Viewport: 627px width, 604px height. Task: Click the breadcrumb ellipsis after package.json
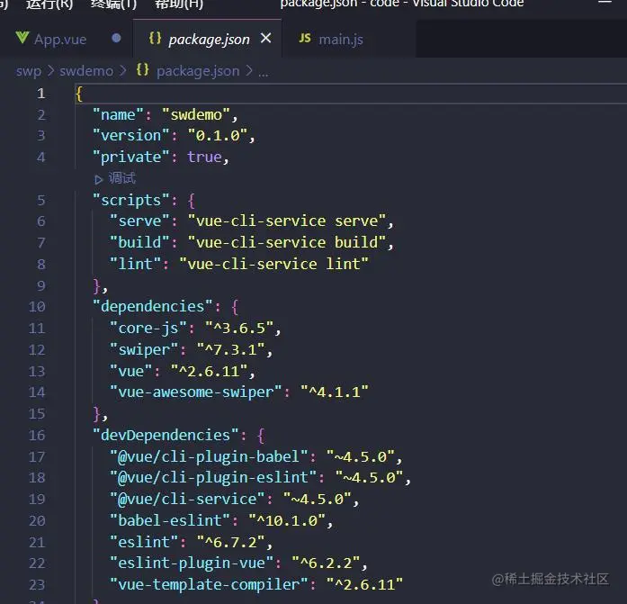pyautogui.click(x=264, y=72)
